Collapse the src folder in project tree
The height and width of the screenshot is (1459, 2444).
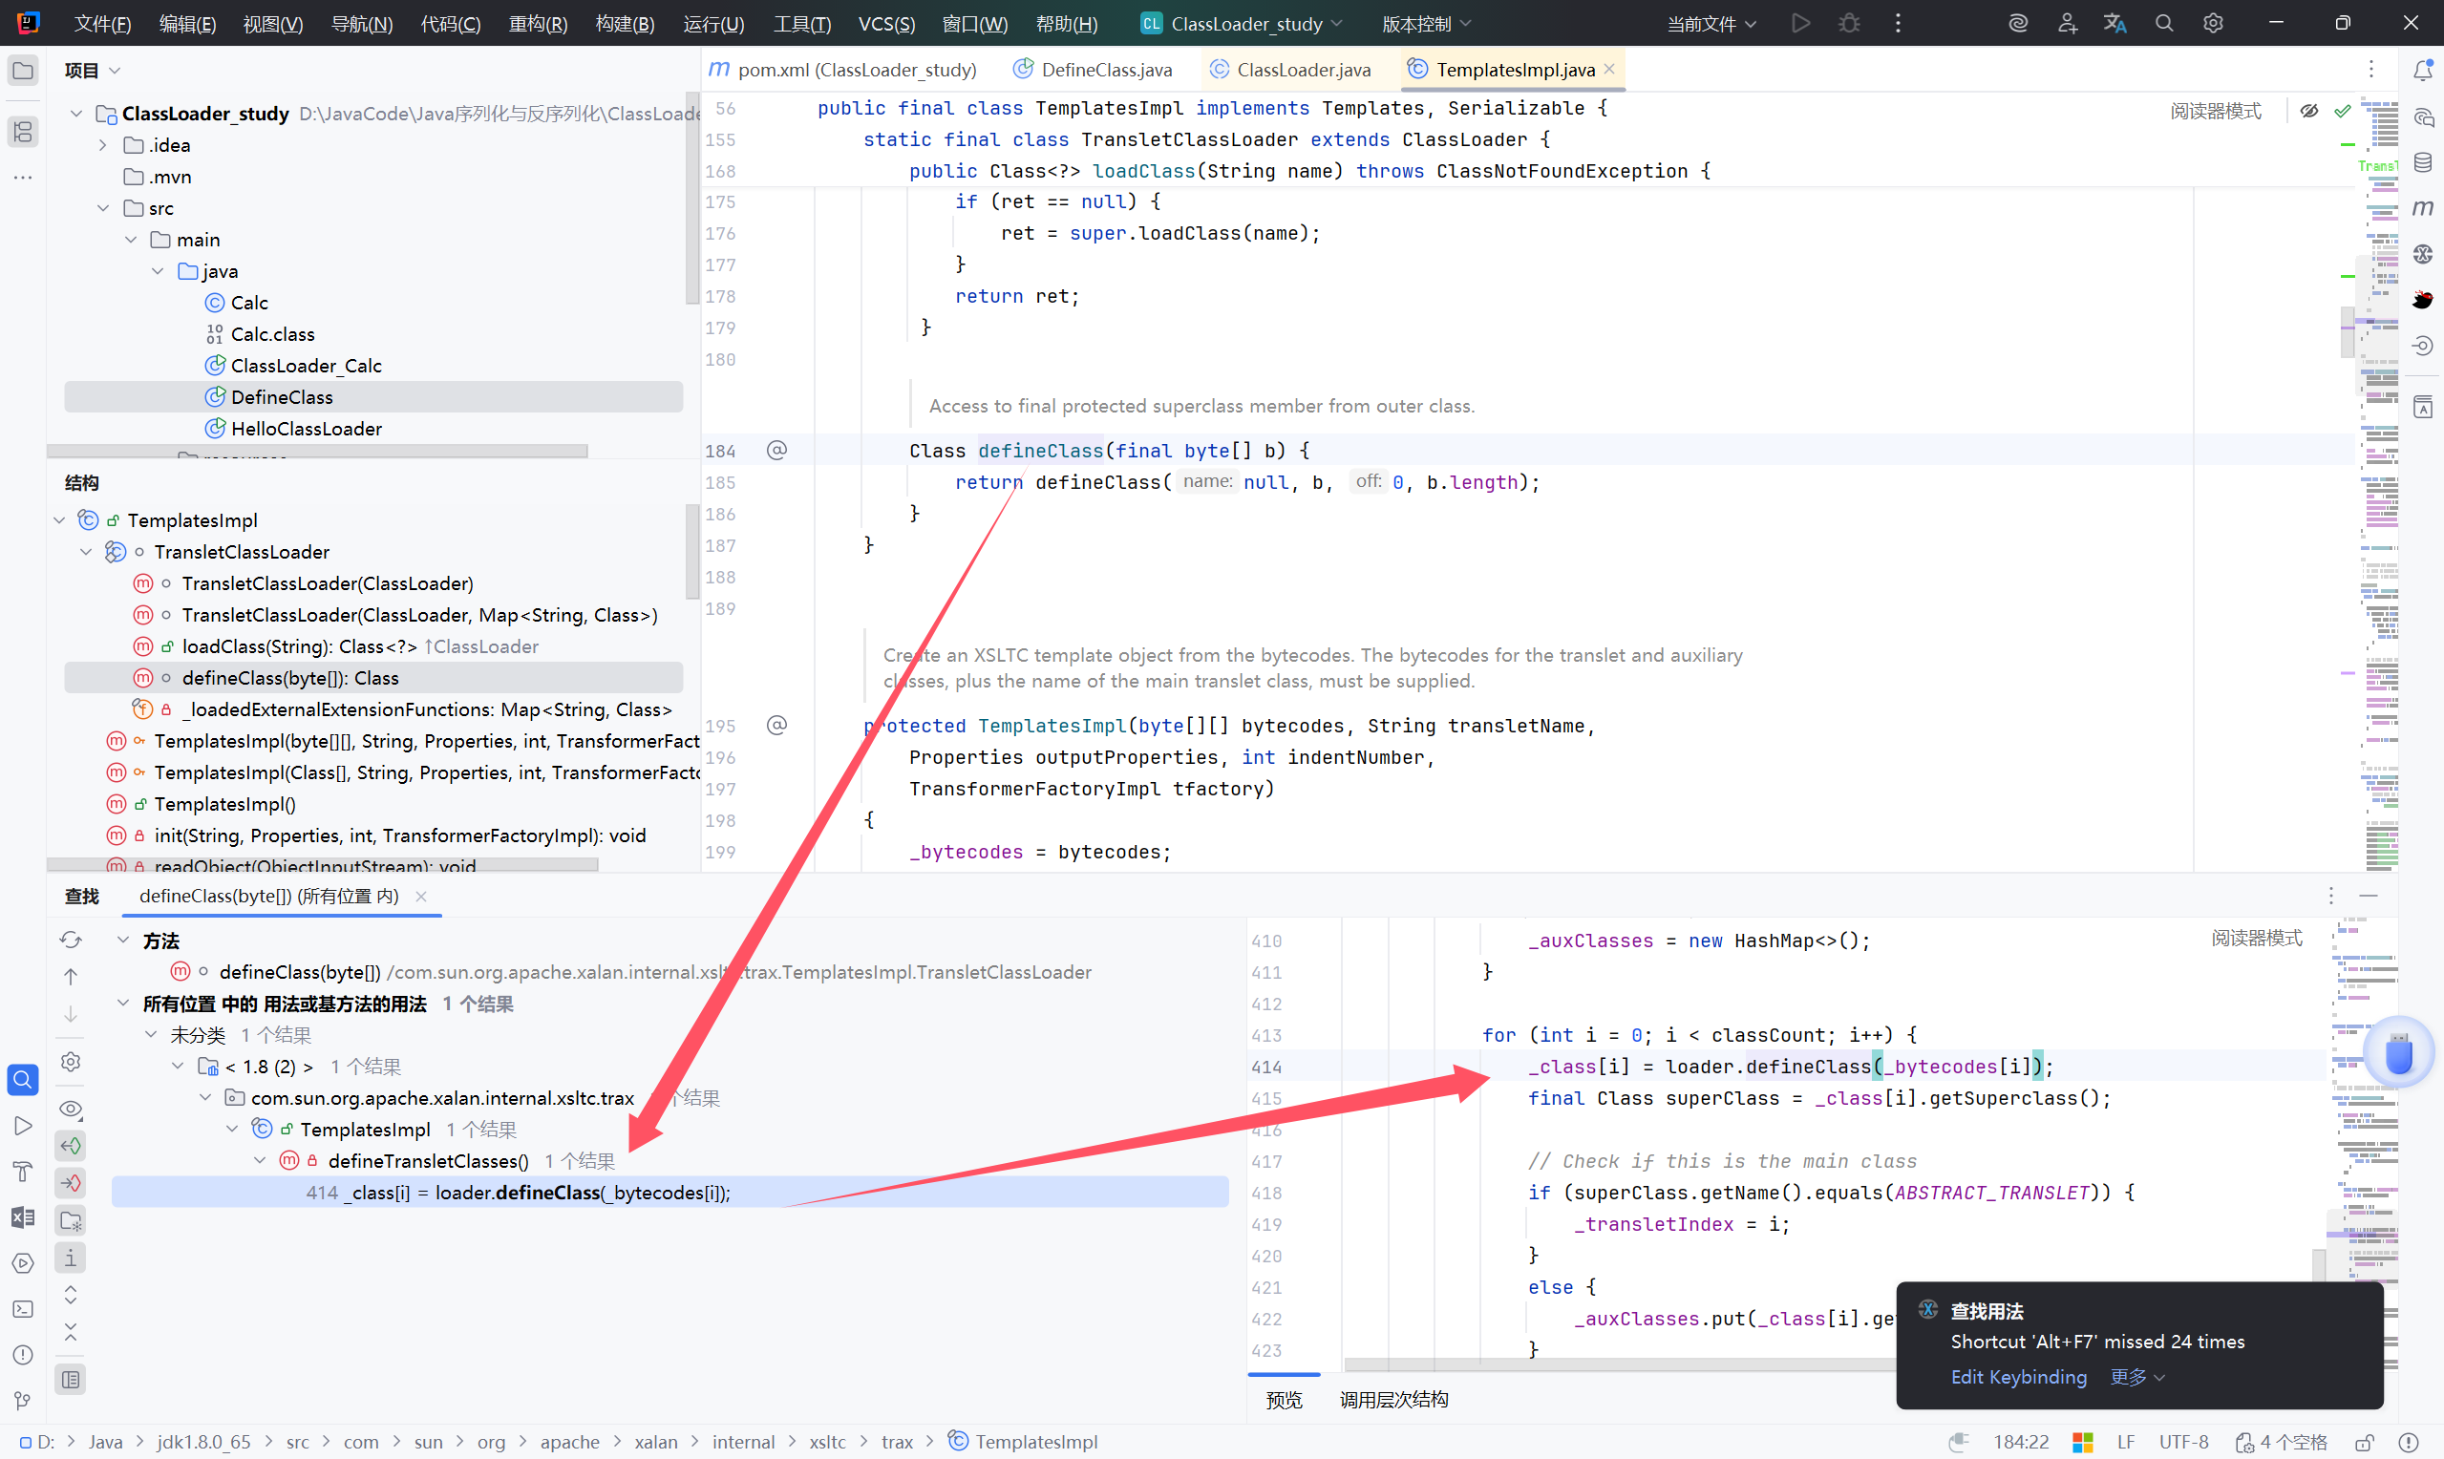[x=103, y=208]
